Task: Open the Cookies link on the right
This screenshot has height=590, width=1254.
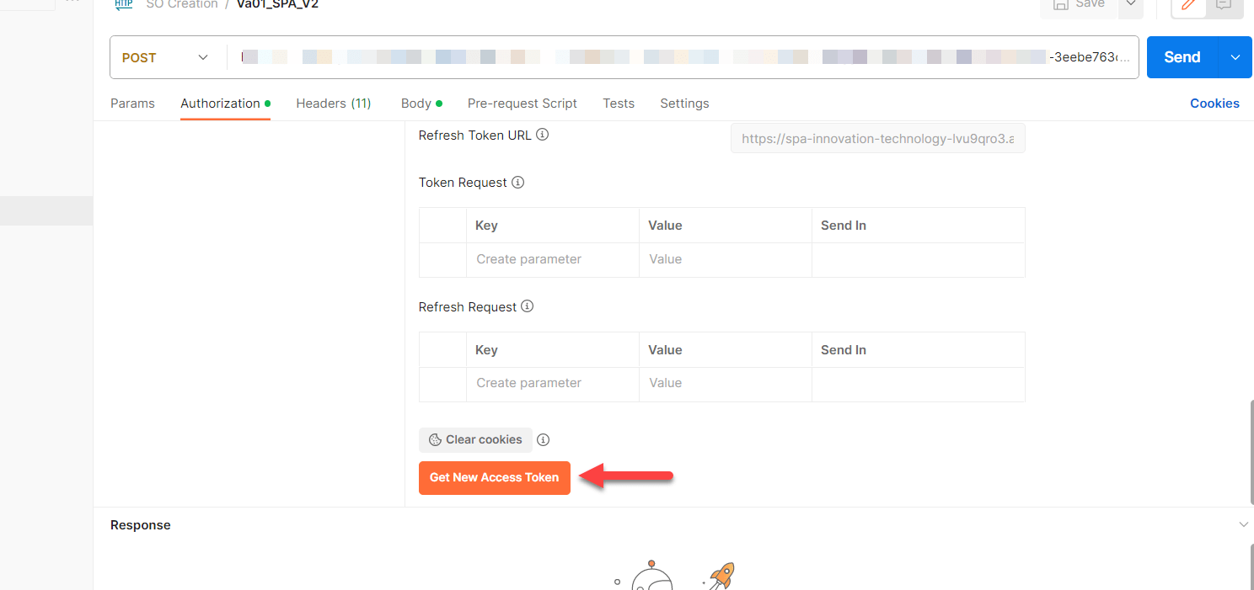Action: point(1214,103)
